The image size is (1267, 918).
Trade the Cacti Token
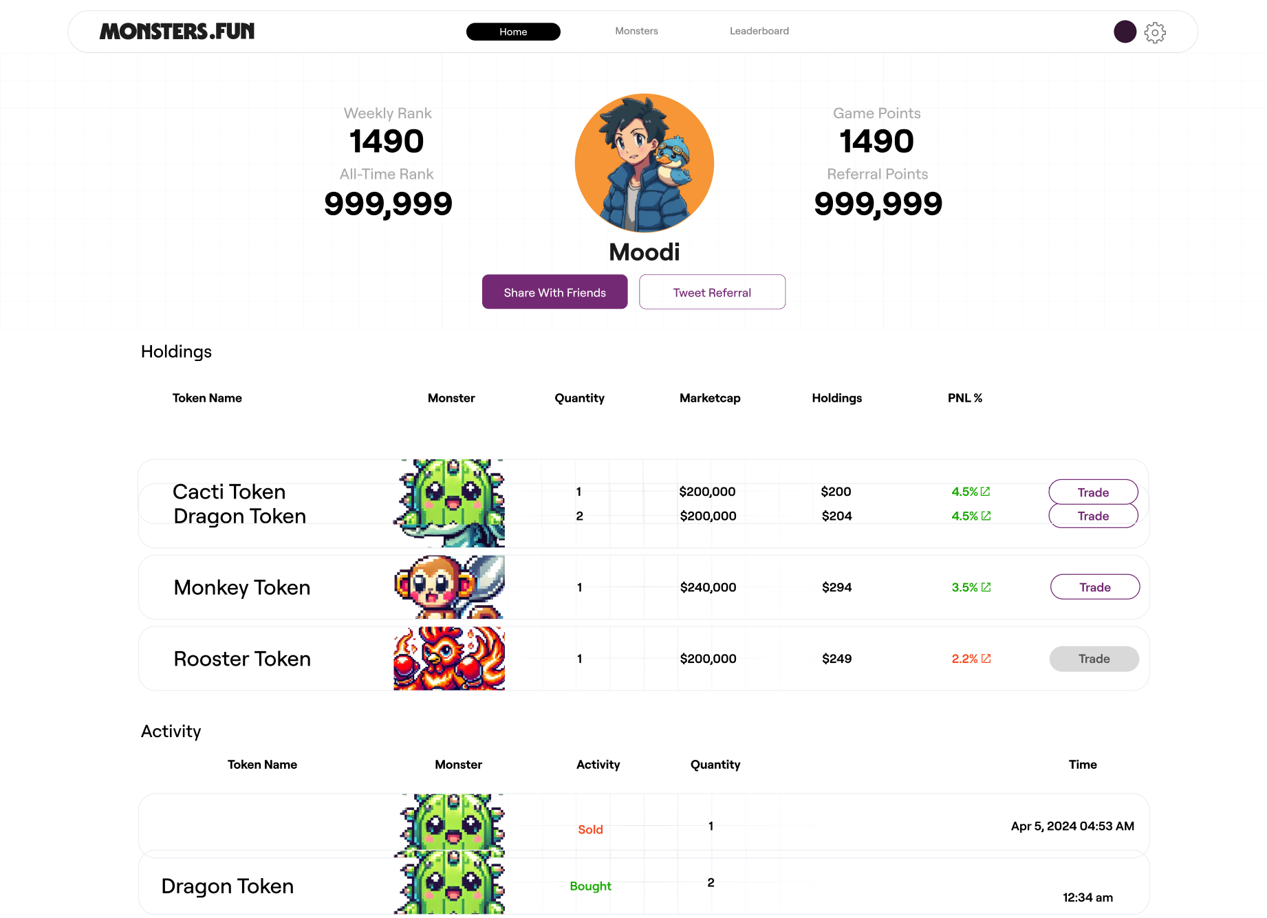coord(1093,492)
